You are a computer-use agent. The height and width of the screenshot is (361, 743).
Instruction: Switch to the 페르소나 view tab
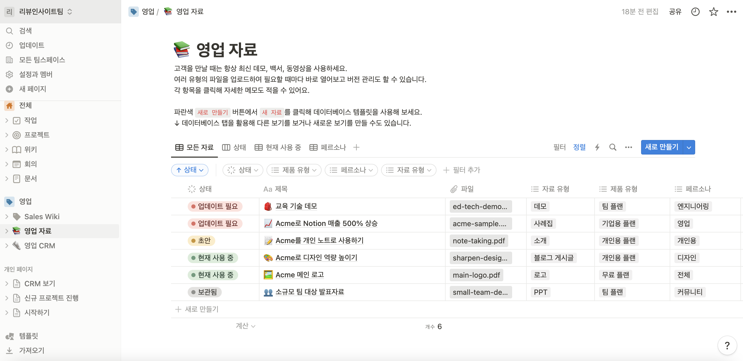click(x=328, y=147)
